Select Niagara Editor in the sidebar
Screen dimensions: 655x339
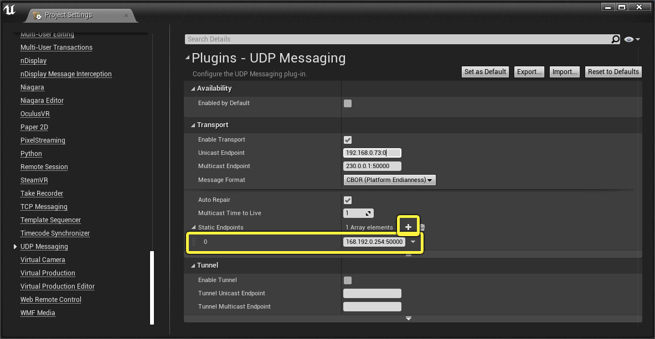(42, 101)
